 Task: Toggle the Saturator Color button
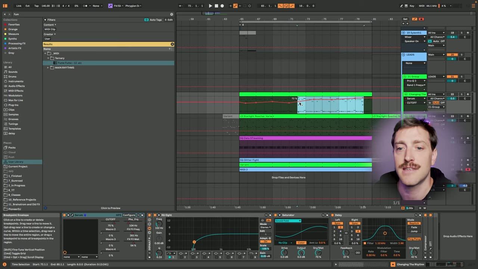coord(301,243)
